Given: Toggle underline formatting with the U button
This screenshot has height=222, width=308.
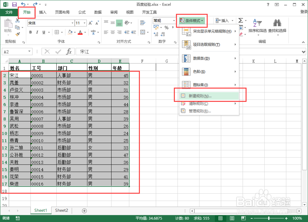Looking at the screenshot, I should 43,32.
